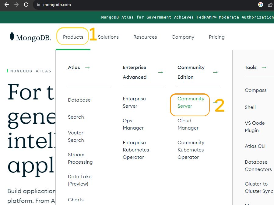Select Data Lake (Preview)
This screenshot has height=205, width=274.
(x=80, y=180)
